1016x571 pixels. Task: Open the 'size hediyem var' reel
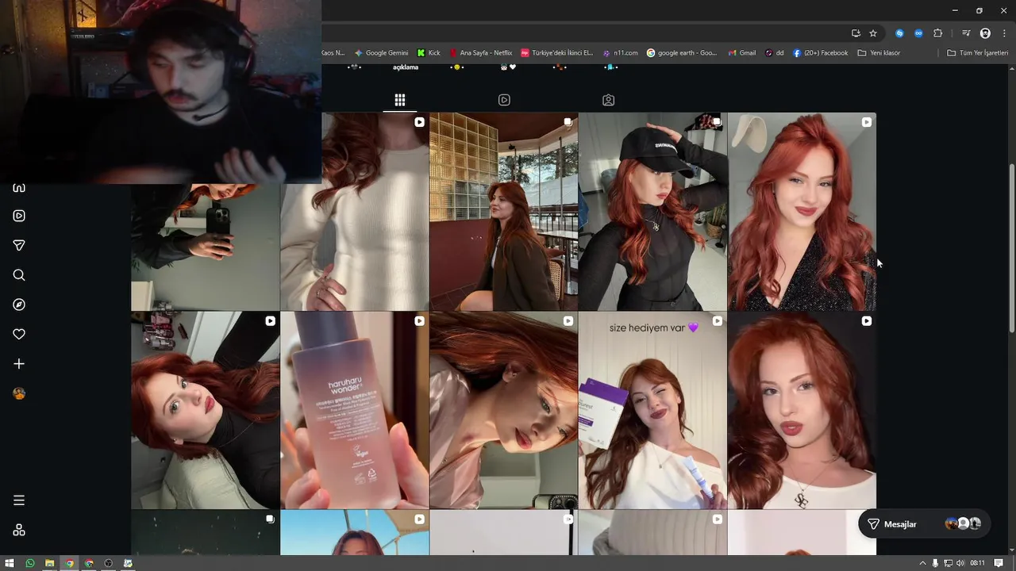652,410
